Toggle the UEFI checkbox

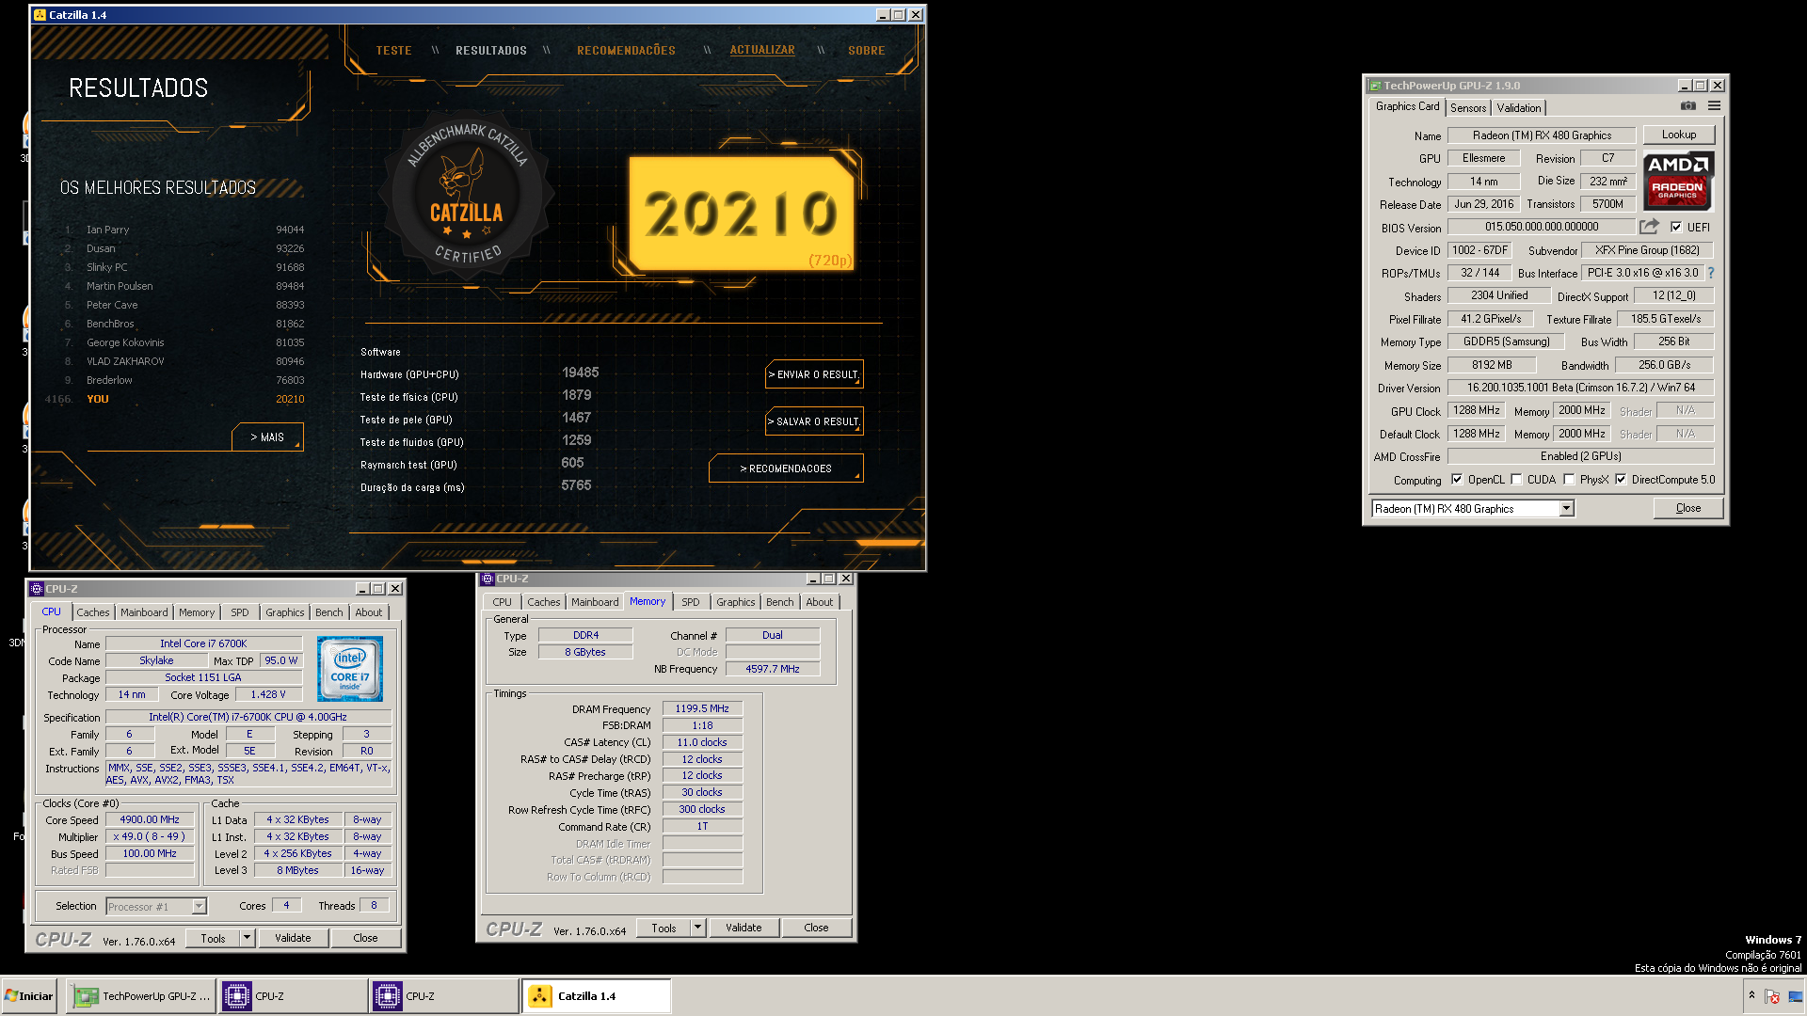1676,227
